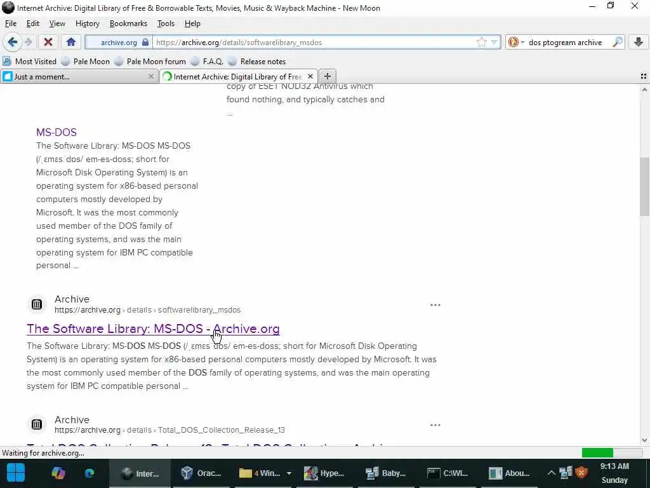
Task: Click the scrollbar up arrow
Action: coord(644,89)
